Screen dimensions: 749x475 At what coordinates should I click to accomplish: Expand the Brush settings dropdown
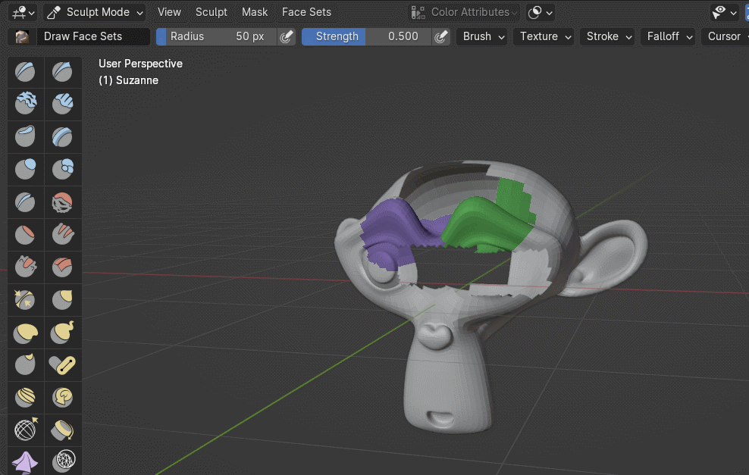481,37
